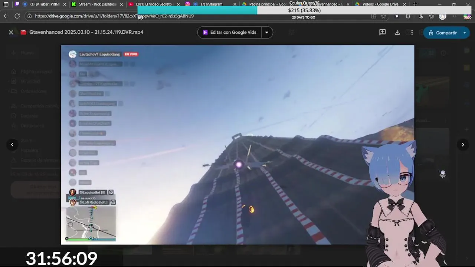This screenshot has width=475, height=267.
Task: Click the drive.google.com address bar
Action: tap(114, 16)
